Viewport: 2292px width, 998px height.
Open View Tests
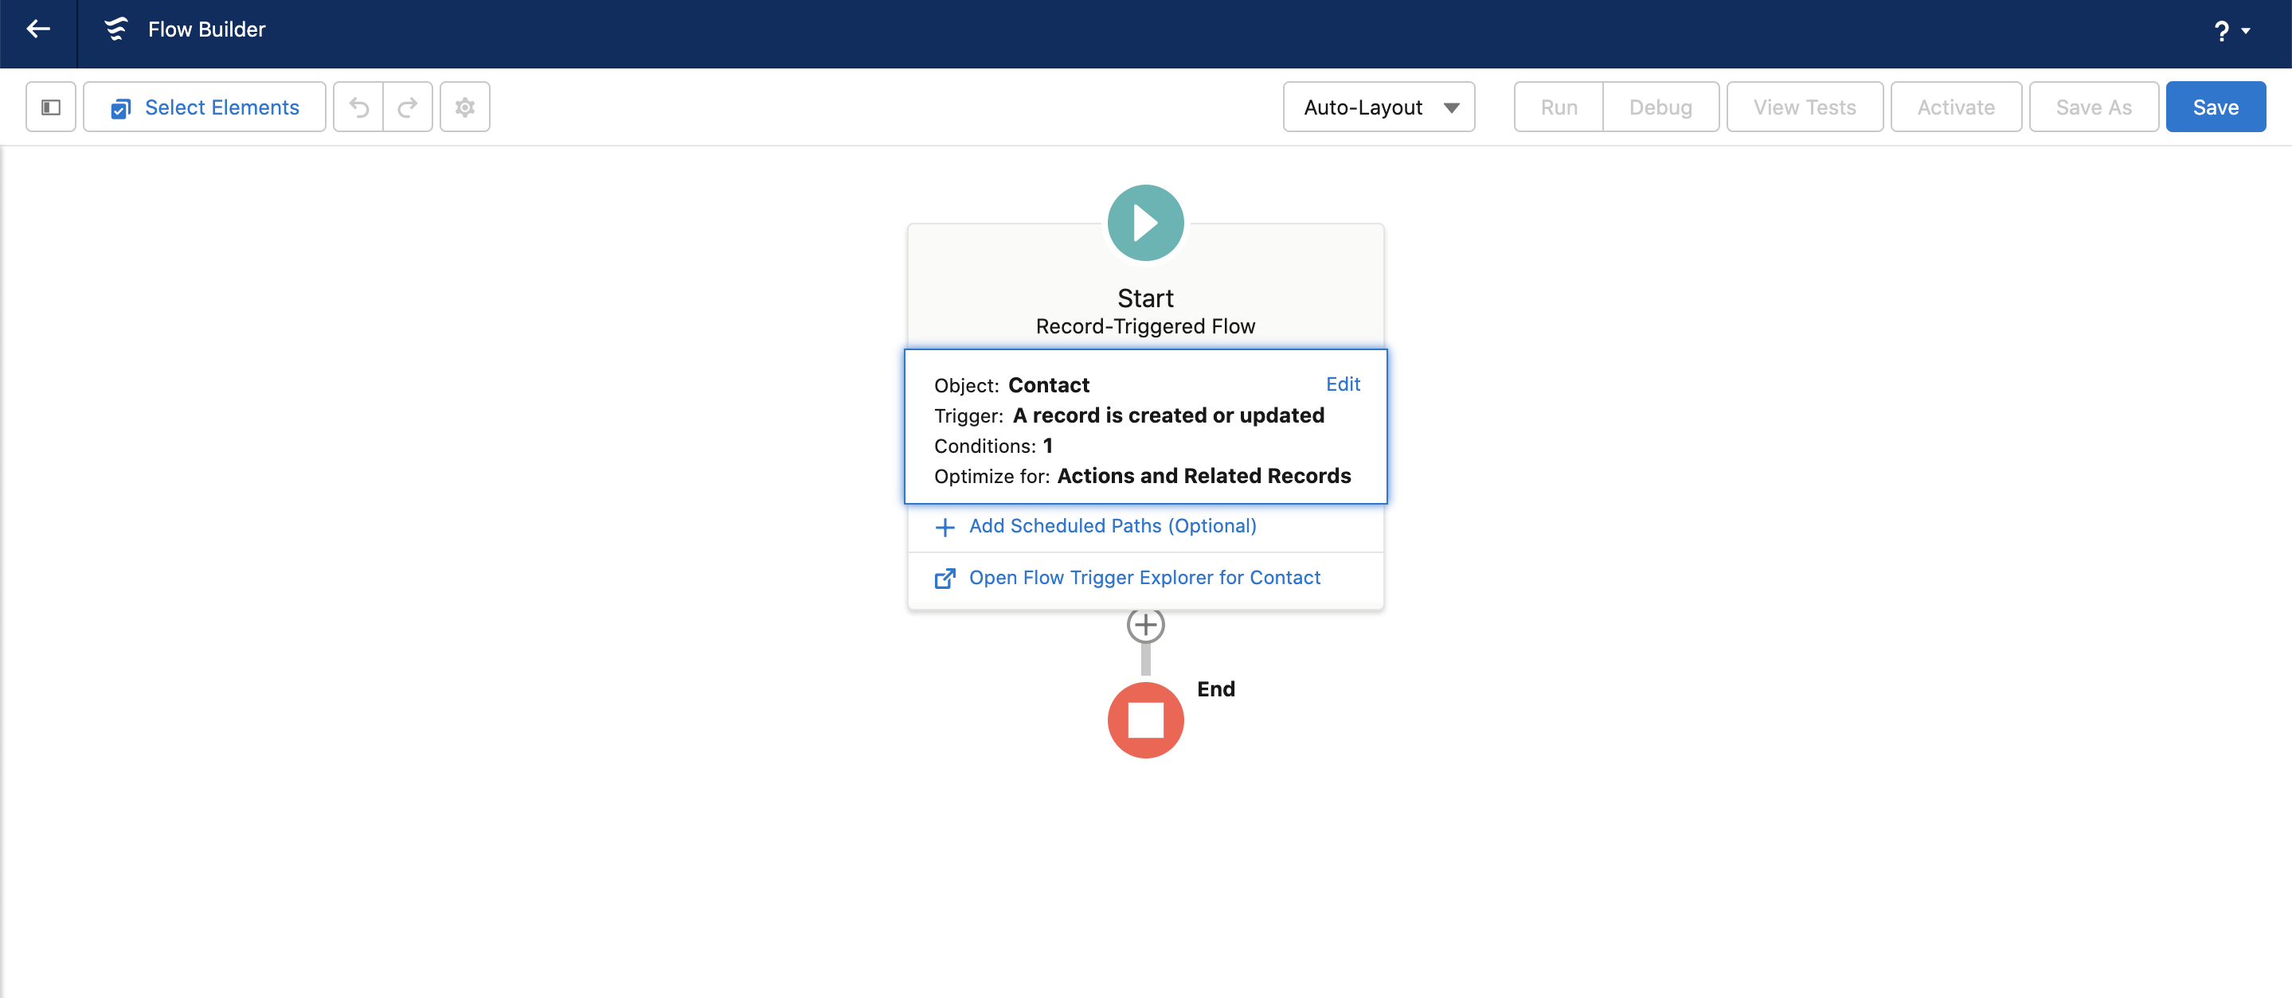(x=1805, y=107)
